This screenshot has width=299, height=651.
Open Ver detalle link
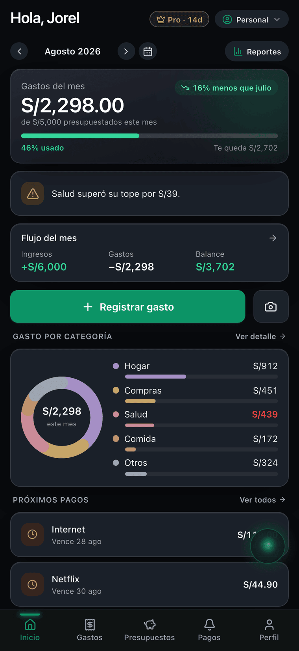[260, 336]
